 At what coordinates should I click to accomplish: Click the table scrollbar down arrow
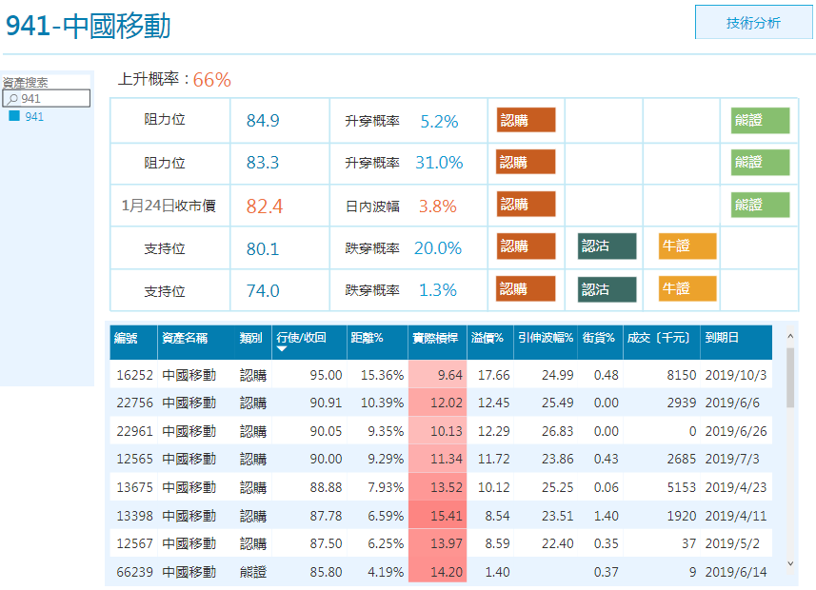point(790,563)
